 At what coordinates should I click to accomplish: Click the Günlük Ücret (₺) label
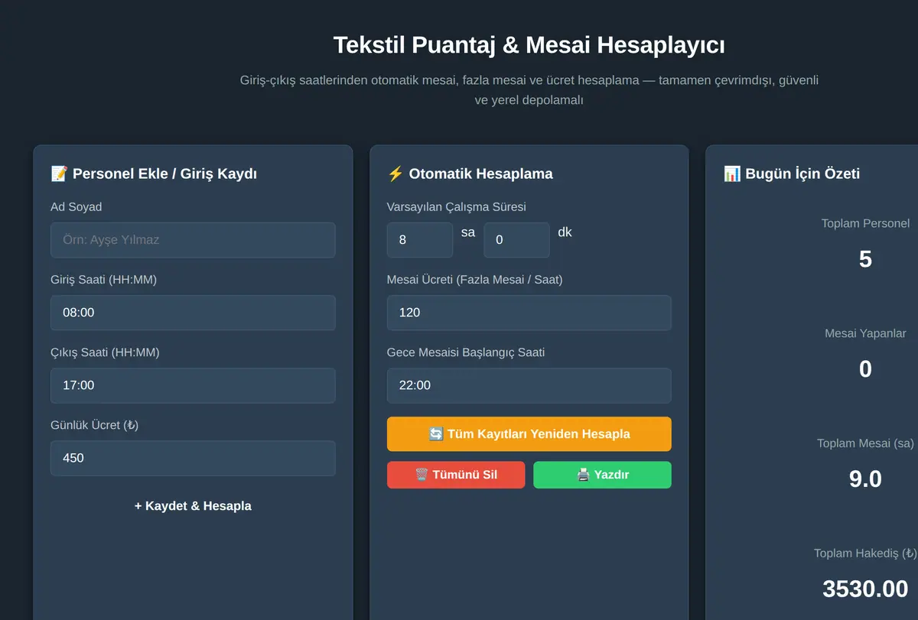pos(95,425)
